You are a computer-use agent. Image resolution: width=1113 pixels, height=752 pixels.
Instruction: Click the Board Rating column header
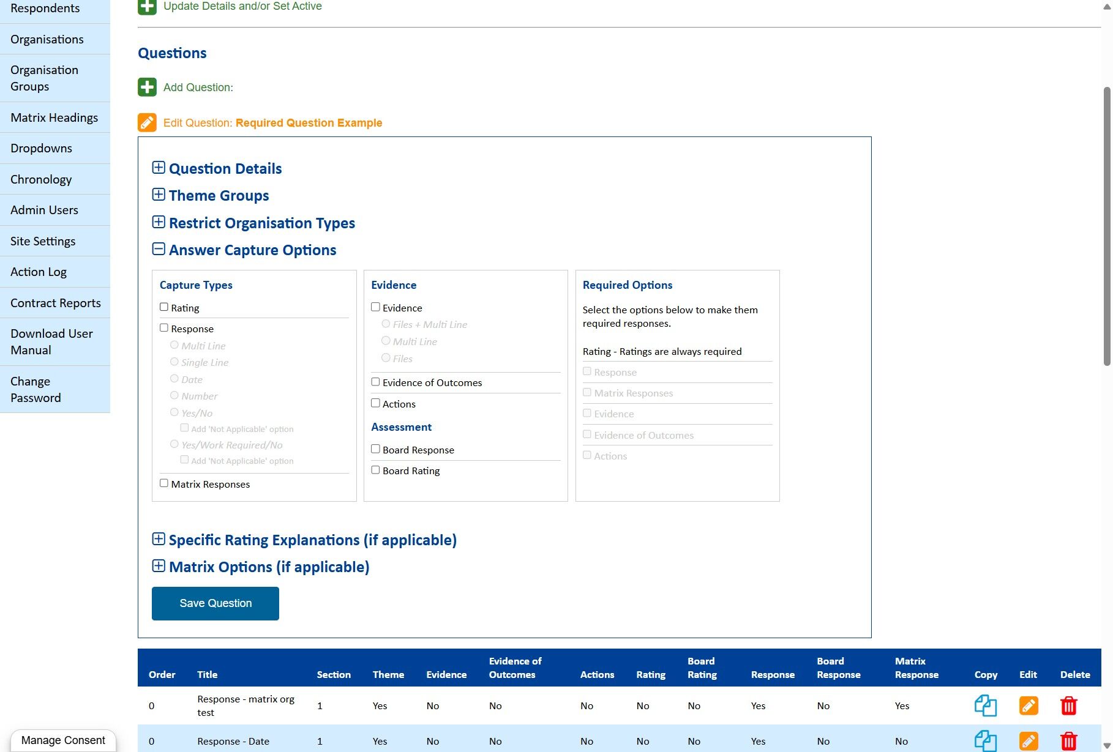(x=702, y=668)
